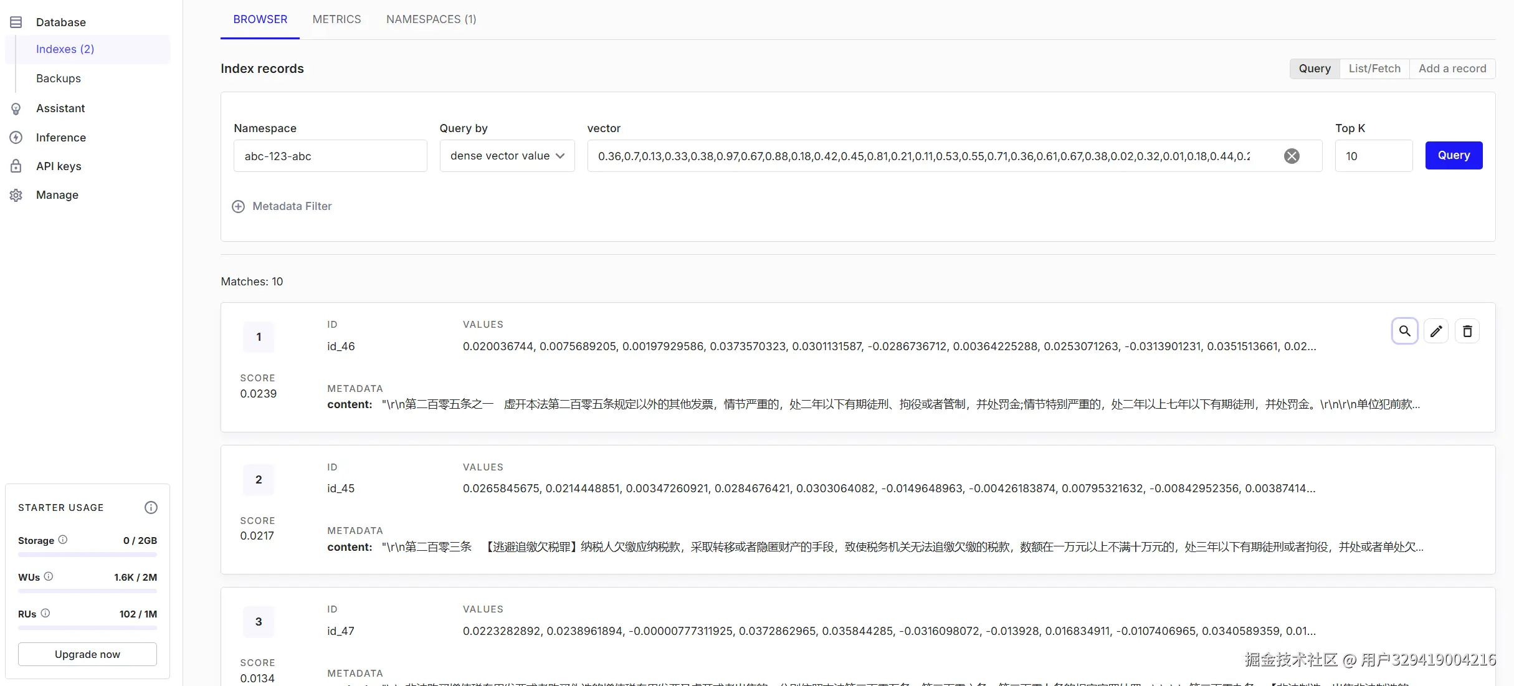Click the WUs info icon
Image resolution: width=1514 pixels, height=686 pixels.
coord(49,576)
